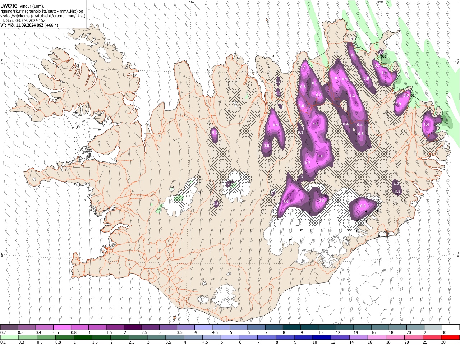The width and height of the screenshot is (460, 345).
Task: Click the 'slydda/snjókoma' legend description line
Action: pos(43,16)
